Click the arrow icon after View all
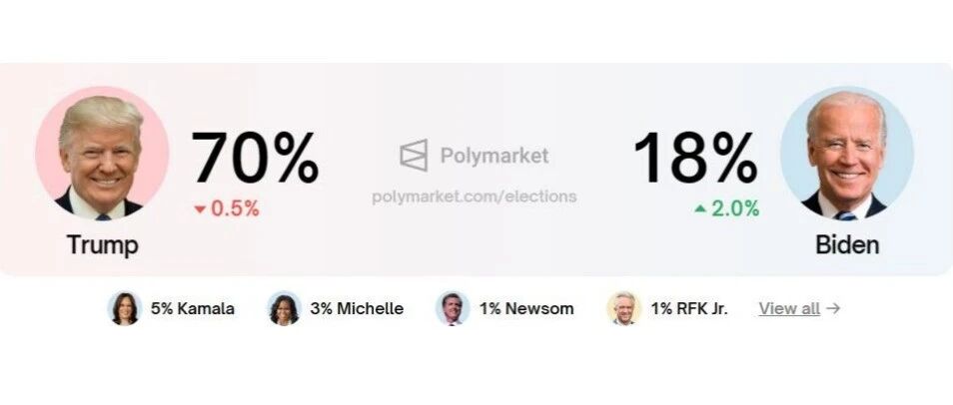The width and height of the screenshot is (953, 405). point(833,308)
